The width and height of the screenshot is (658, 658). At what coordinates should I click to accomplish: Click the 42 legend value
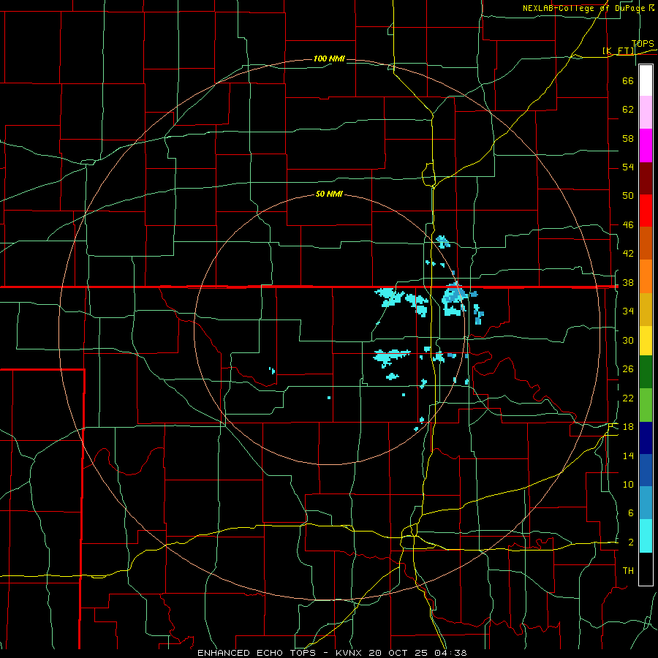[x=628, y=254]
